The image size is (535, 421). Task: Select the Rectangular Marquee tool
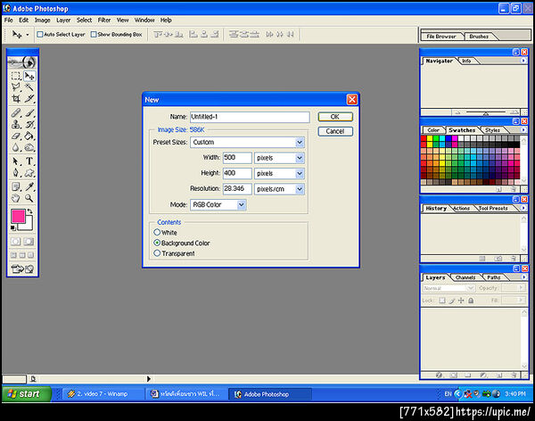pos(16,76)
